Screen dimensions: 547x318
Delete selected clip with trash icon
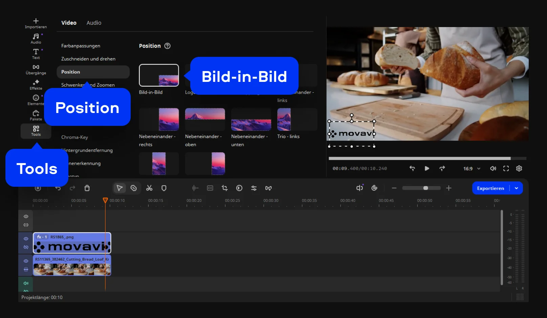point(87,188)
